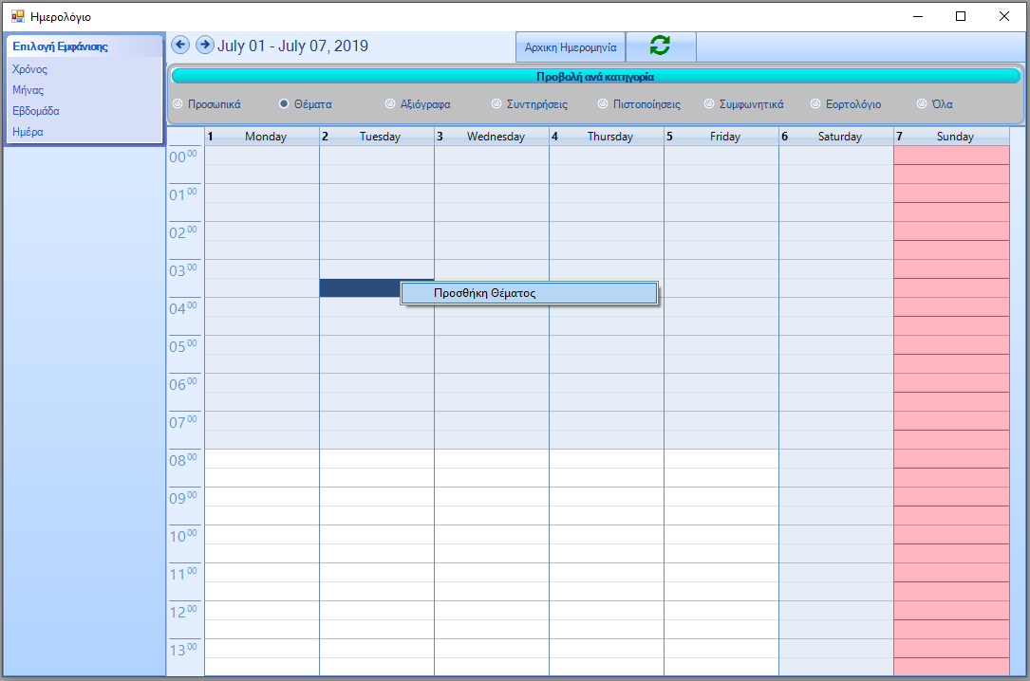The height and width of the screenshot is (681, 1030).
Task: Enable the Συμφωνητικά category filter
Action: (709, 104)
